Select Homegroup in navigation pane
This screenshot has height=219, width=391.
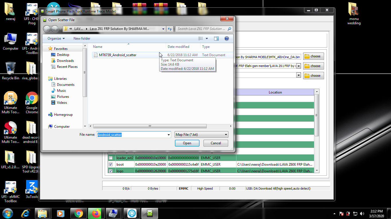point(63,115)
